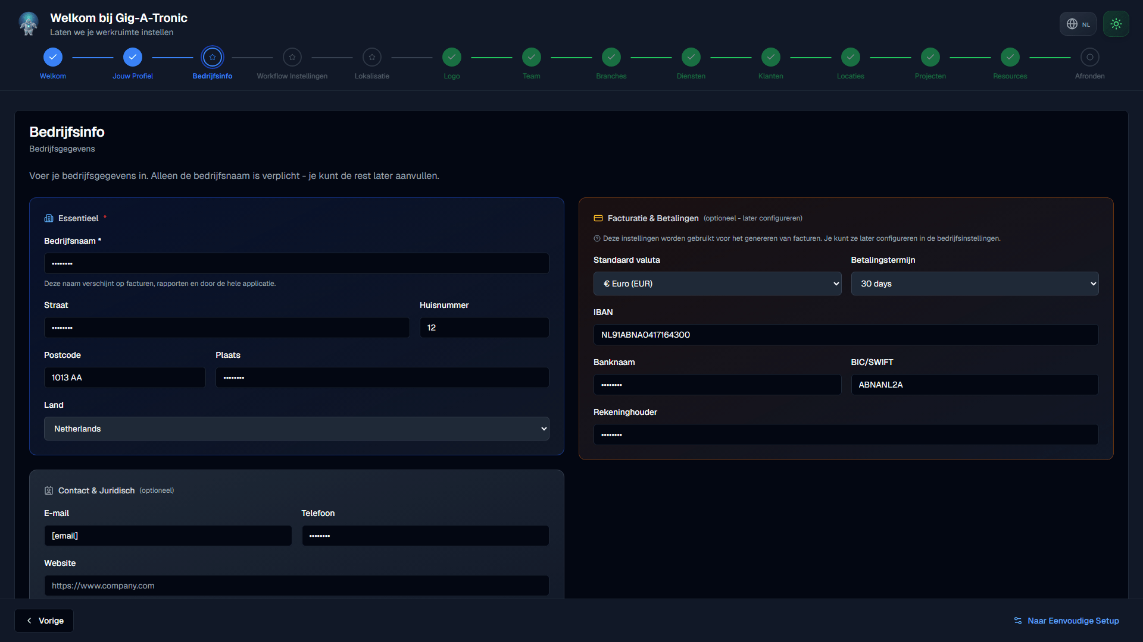The height and width of the screenshot is (642, 1143).
Task: Toggle light theme with the sun icon
Action: pos(1116,24)
